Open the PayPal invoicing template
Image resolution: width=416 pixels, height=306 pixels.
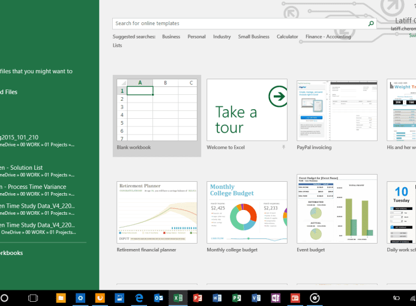(x=337, y=111)
